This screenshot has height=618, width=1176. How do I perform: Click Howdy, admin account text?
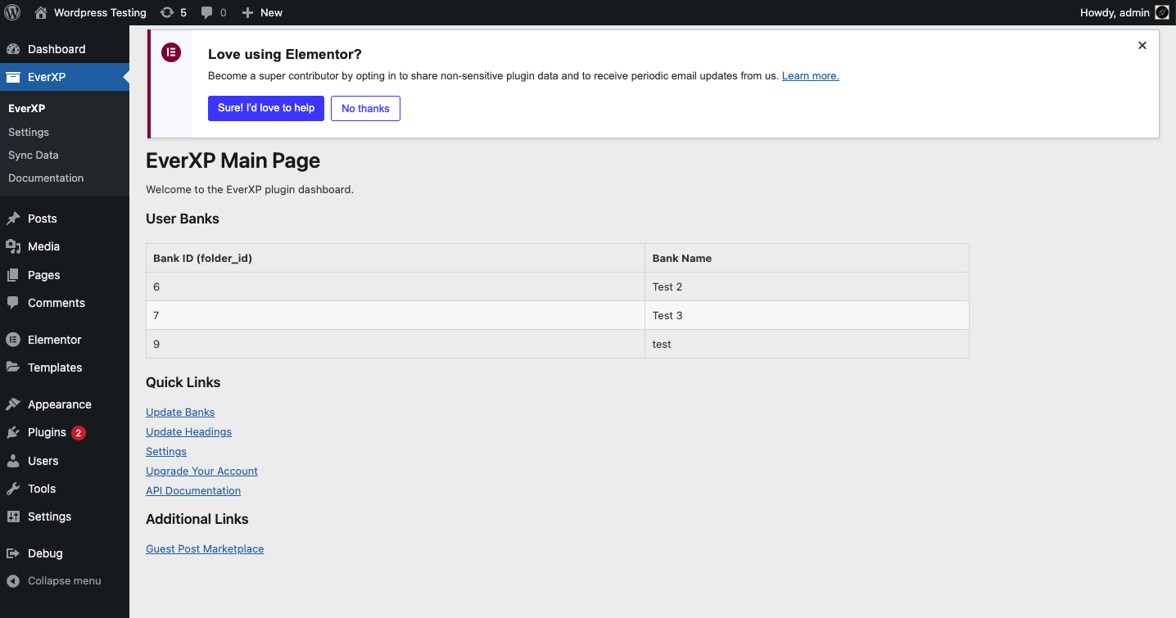click(x=1115, y=12)
